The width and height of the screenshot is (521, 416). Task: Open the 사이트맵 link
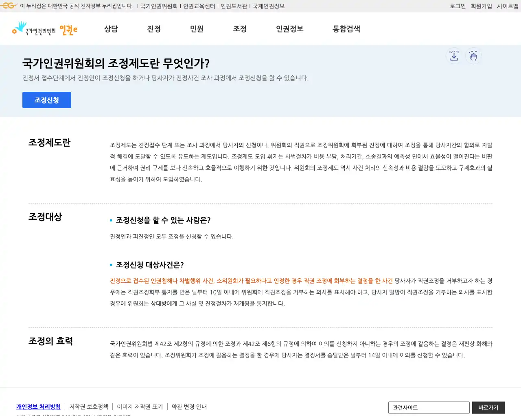pyautogui.click(x=507, y=6)
